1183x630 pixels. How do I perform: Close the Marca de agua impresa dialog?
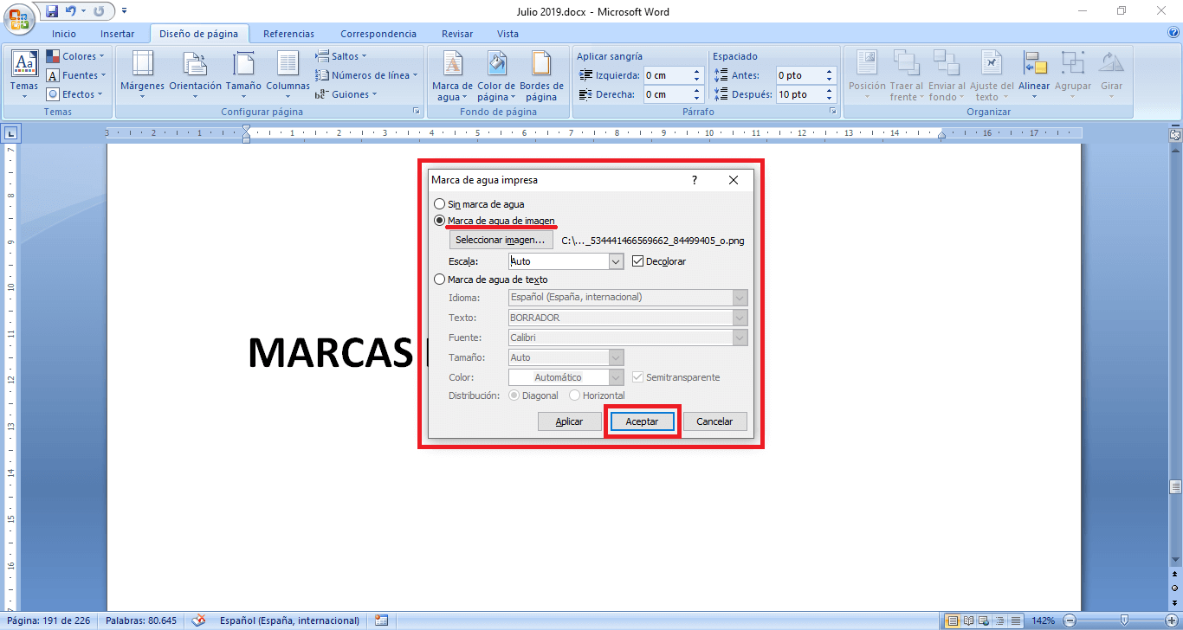733,180
